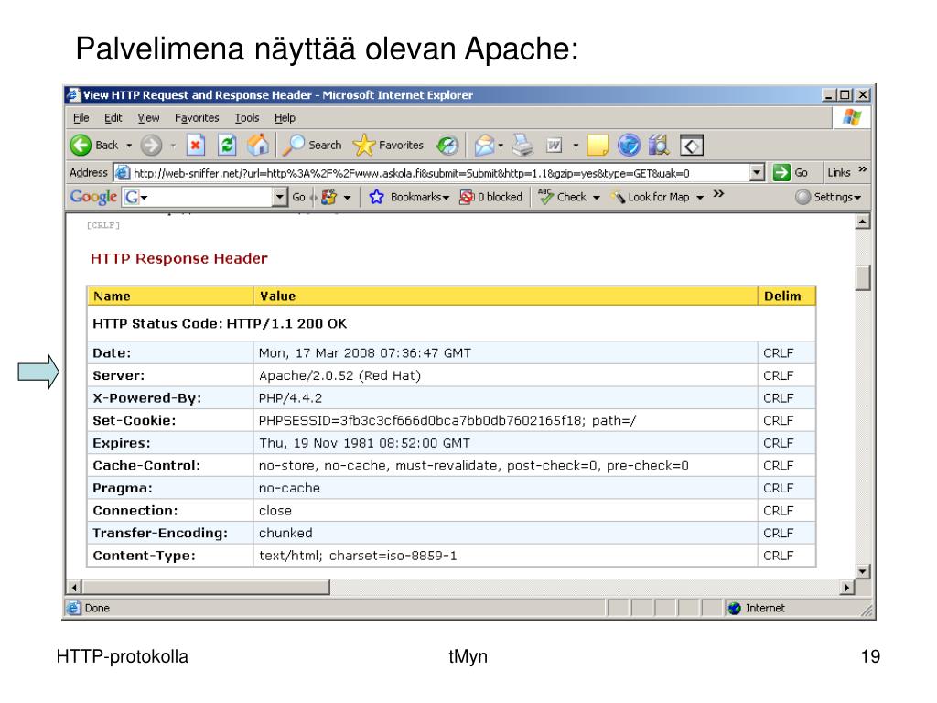937x703 pixels.
Task: Expand the Forward button history dropdown arrow
Action: 173,146
